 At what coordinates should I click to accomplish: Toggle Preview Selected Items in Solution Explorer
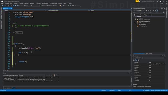157,11
